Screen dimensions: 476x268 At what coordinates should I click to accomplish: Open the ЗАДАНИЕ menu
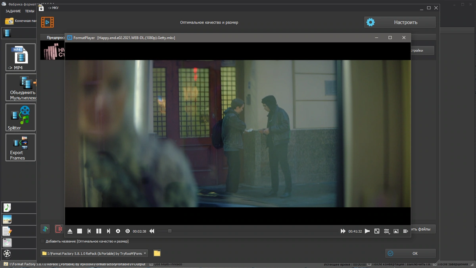coord(13,11)
